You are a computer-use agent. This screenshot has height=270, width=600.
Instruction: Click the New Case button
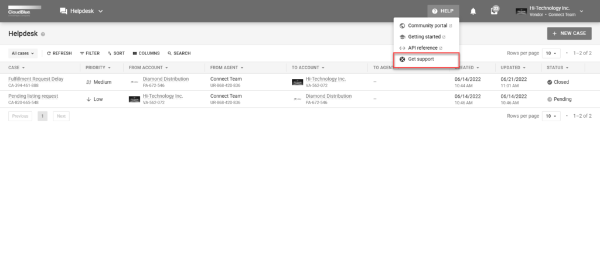[569, 33]
